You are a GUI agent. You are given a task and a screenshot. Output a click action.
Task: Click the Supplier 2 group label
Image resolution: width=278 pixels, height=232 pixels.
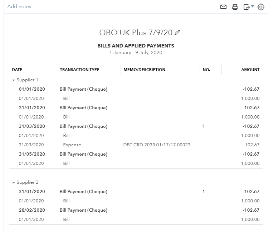coord(27,182)
